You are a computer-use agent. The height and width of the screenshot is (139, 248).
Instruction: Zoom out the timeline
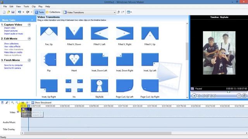pyautogui.click(x=17, y=103)
